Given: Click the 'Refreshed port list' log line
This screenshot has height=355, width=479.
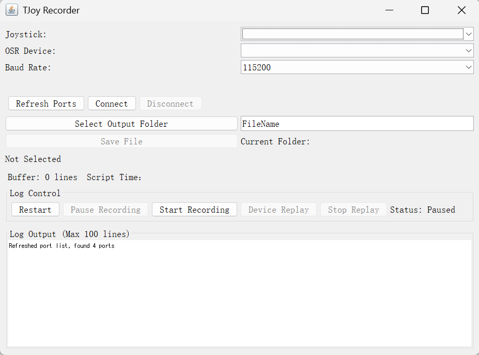Looking at the screenshot, I should point(61,246).
